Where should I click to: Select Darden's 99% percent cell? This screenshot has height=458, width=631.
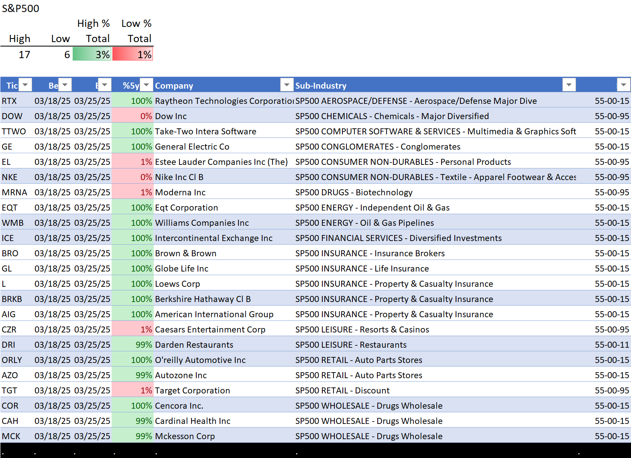click(x=132, y=345)
